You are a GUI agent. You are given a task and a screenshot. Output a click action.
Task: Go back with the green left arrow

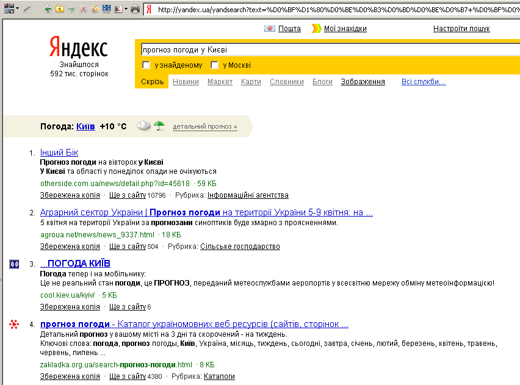point(48,9)
